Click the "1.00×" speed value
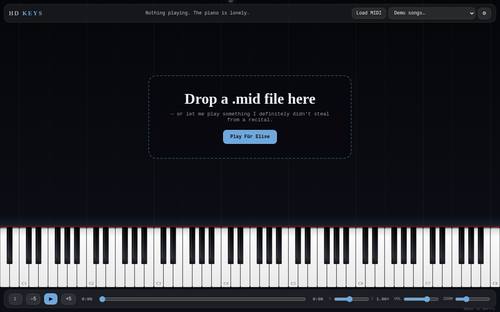500x312 pixels. pyautogui.click(x=383, y=299)
